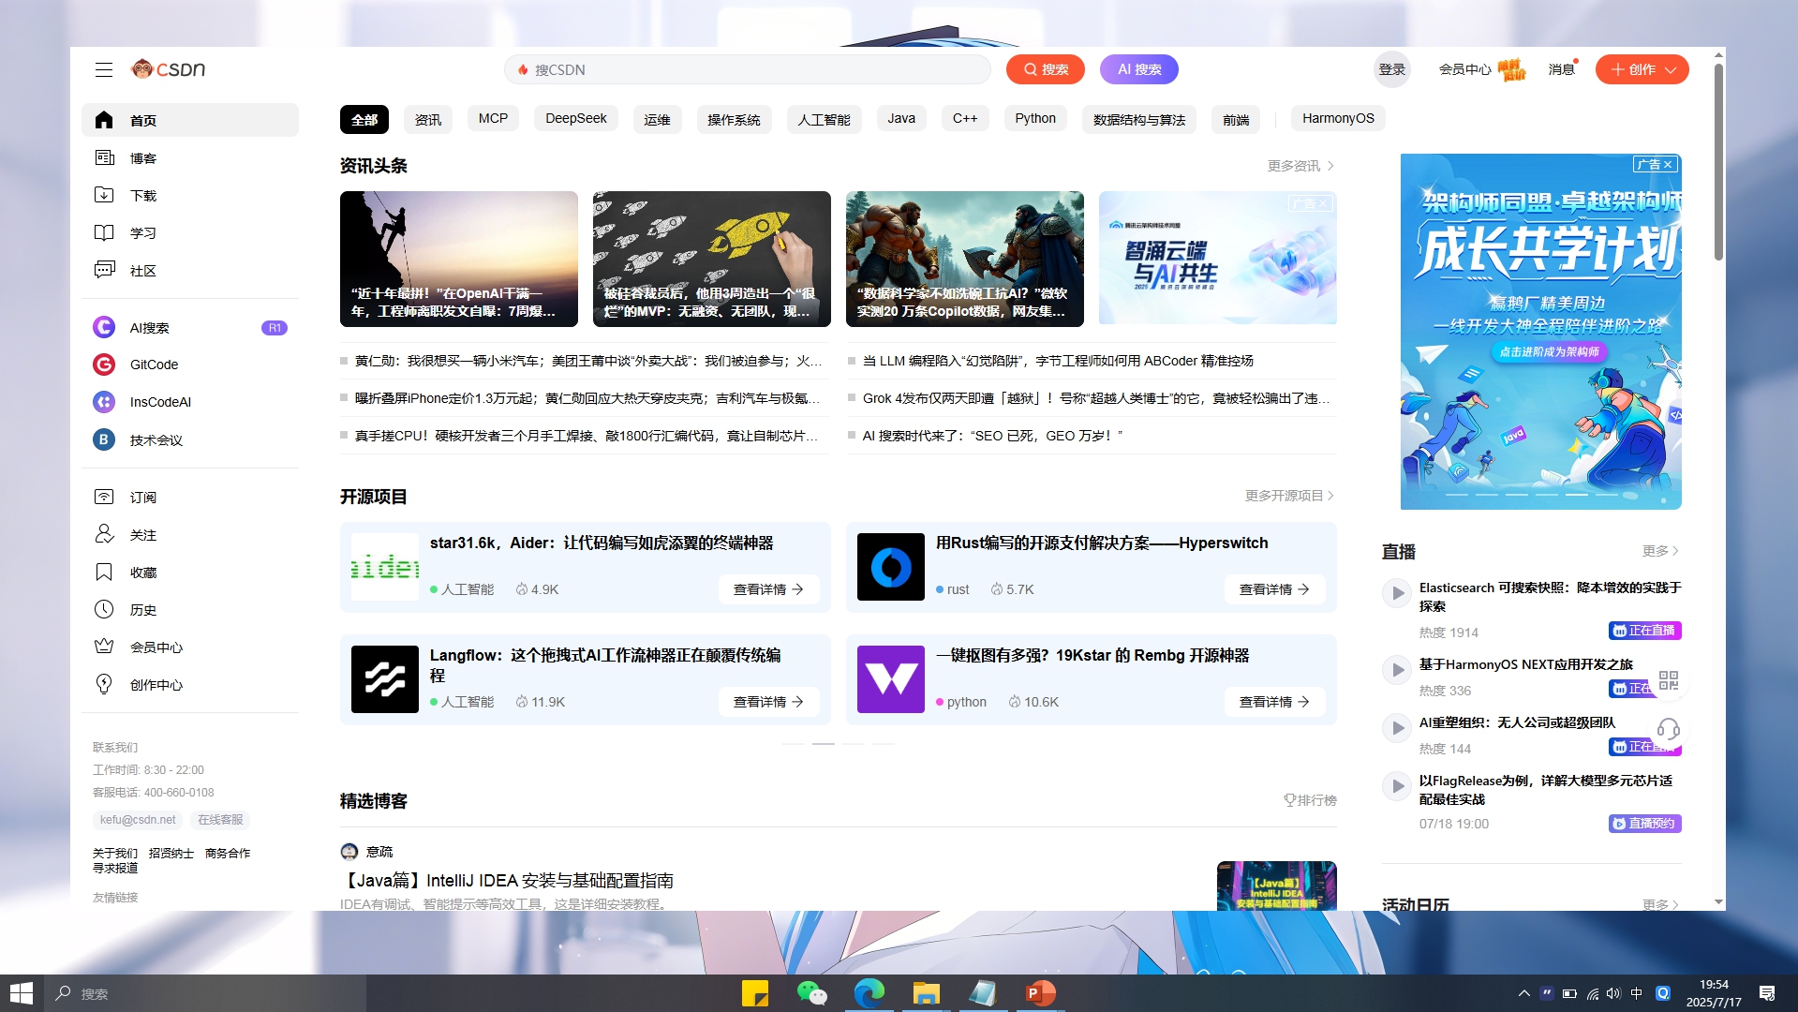The height and width of the screenshot is (1012, 1798).
Task: Select the 人工智能 category tab
Action: click(x=824, y=120)
